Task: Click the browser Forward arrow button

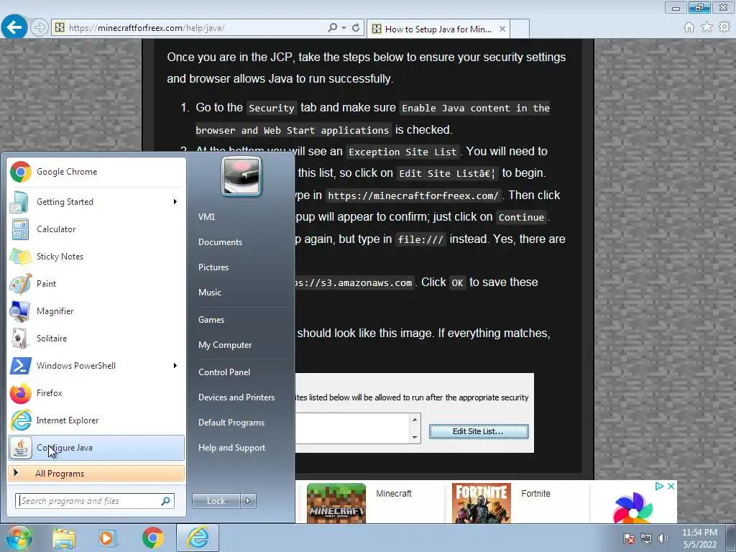Action: [x=39, y=28]
